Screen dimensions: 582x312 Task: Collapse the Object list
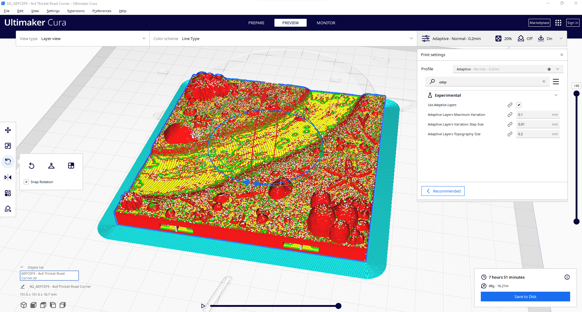[x=22, y=267]
